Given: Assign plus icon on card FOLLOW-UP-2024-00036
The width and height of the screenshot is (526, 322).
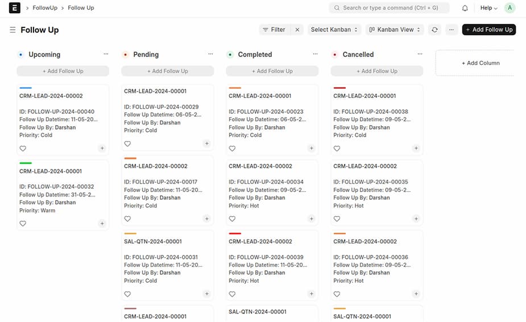Looking at the screenshot, I should 416,294.
